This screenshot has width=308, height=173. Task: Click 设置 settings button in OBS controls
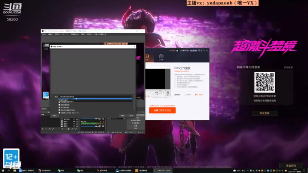(x=136, y=126)
